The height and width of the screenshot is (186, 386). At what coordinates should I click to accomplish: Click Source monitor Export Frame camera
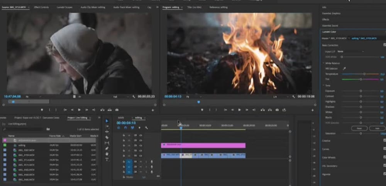point(117,110)
